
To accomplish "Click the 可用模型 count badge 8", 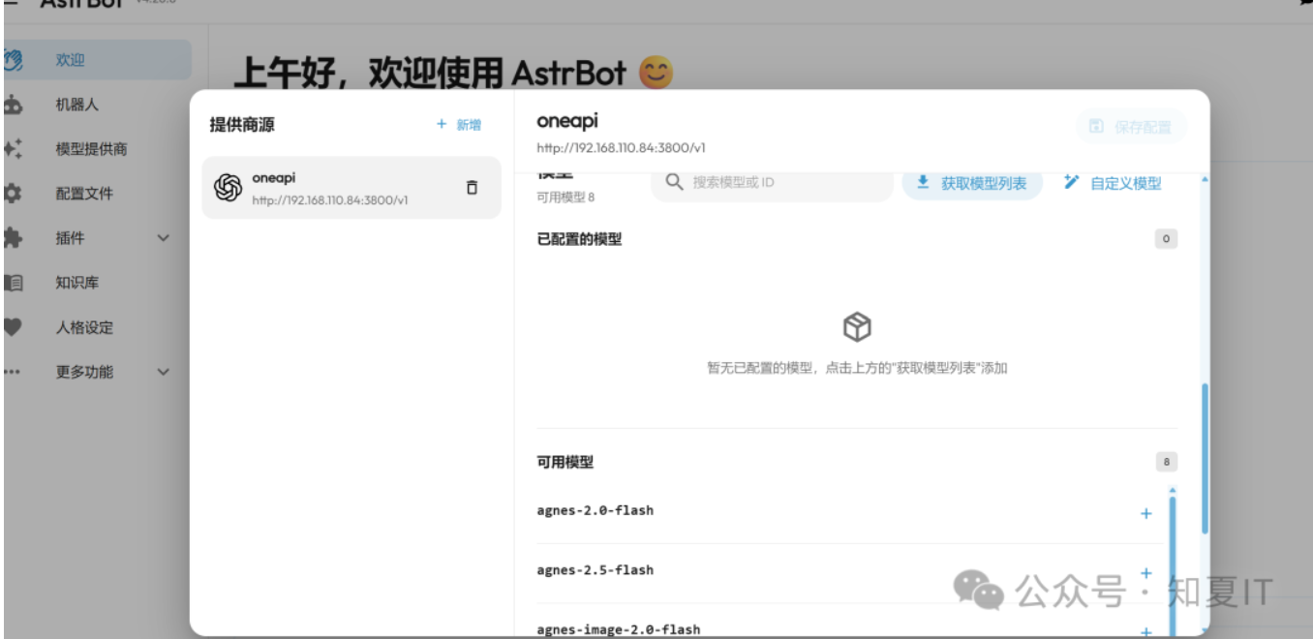I will [x=1166, y=462].
